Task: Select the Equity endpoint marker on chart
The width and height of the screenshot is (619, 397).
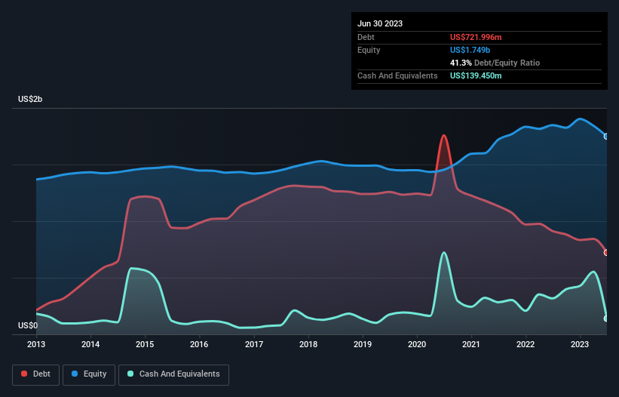Action: pyautogui.click(x=606, y=137)
